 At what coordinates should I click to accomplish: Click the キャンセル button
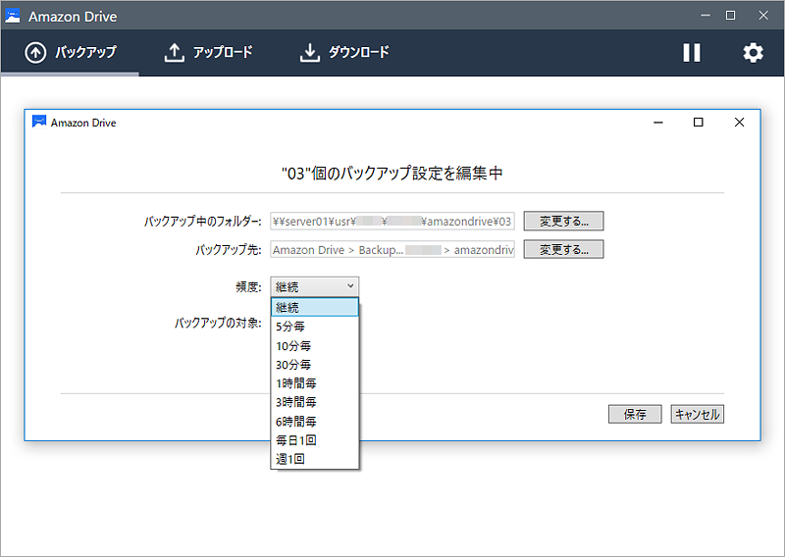(697, 414)
